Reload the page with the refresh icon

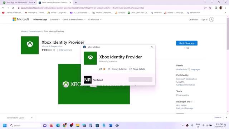coord(13,8)
